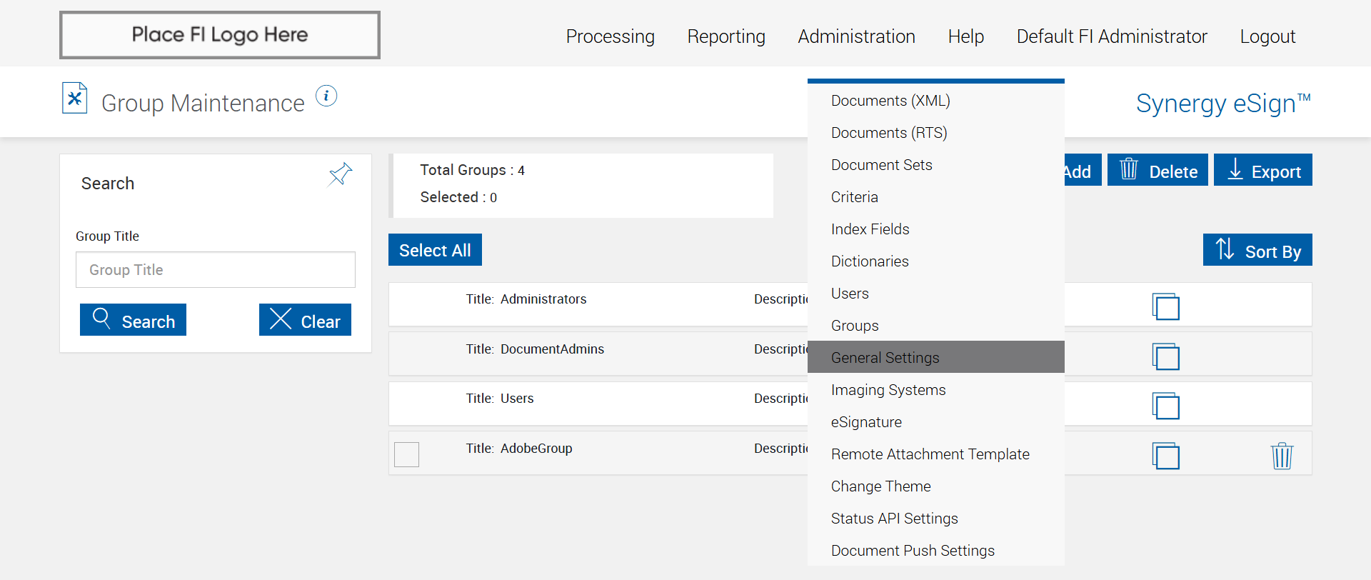Click copy icon in AdobeGroup row

pos(1165,456)
